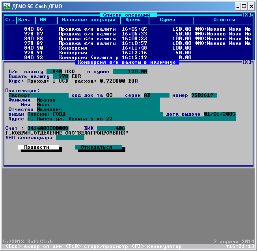
Task: Select operation row 89 at 16:10:57
Action: pos(128,43)
